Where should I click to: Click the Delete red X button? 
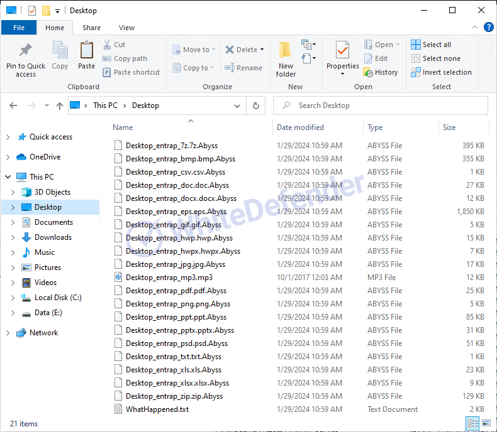241,50
